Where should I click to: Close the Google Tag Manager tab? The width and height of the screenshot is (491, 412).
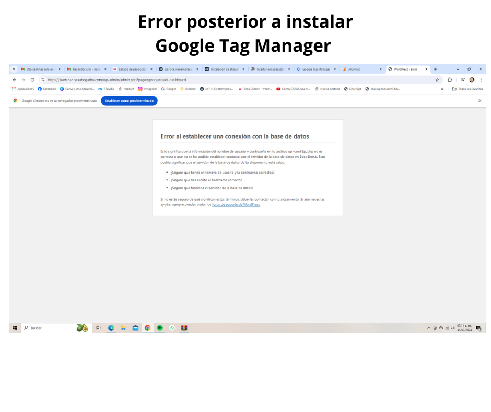(x=335, y=70)
